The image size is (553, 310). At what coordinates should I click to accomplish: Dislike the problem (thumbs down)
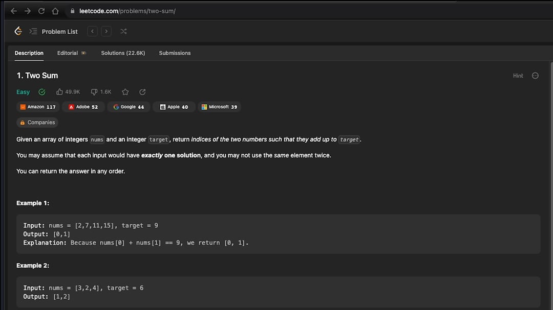coord(94,92)
